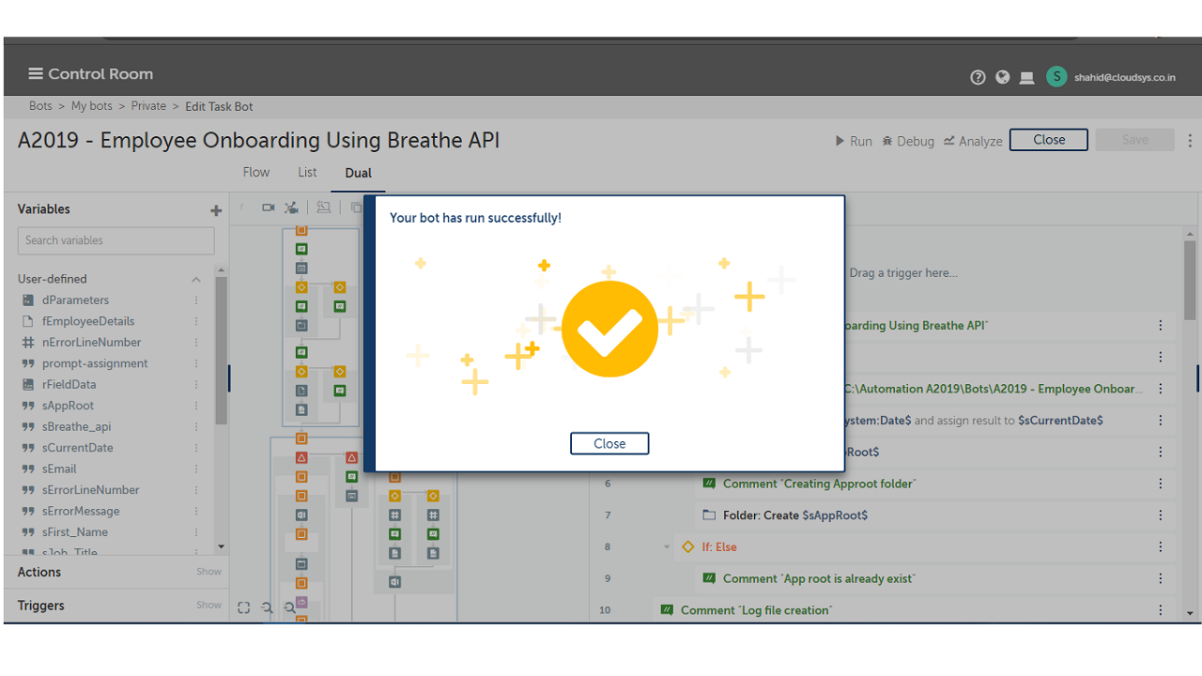Click the crossed-out record toolbar icon
1202x676 pixels.
click(x=292, y=207)
